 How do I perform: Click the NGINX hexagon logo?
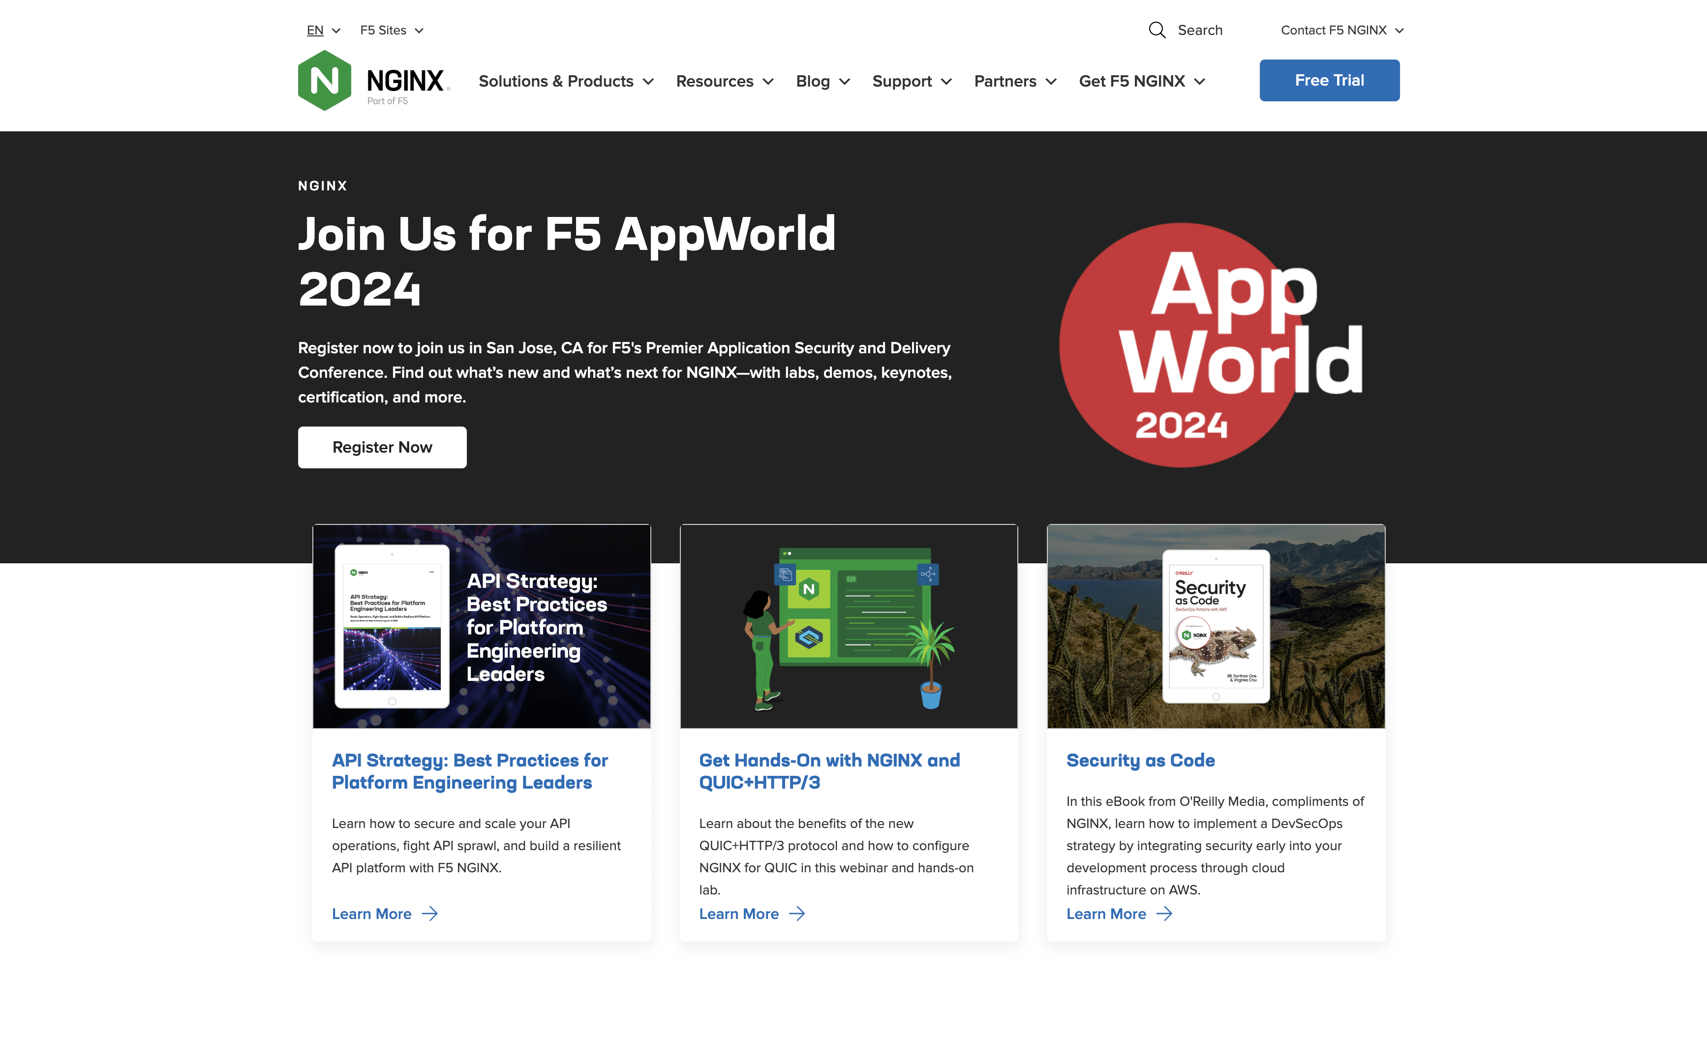324,80
